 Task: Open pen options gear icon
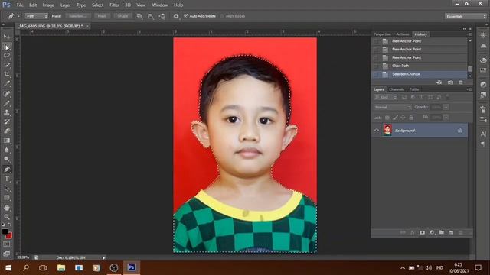[176, 16]
